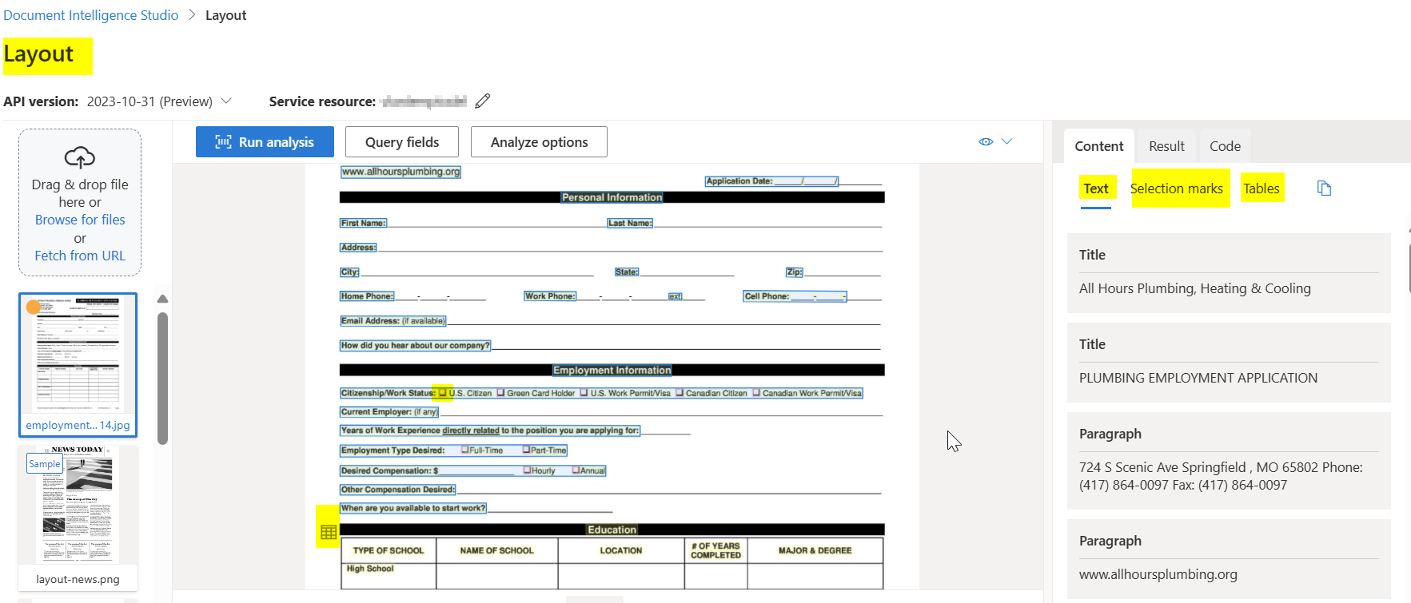Click the 'Application Date:' field in document
This screenshot has width=1411, height=603.
(771, 181)
